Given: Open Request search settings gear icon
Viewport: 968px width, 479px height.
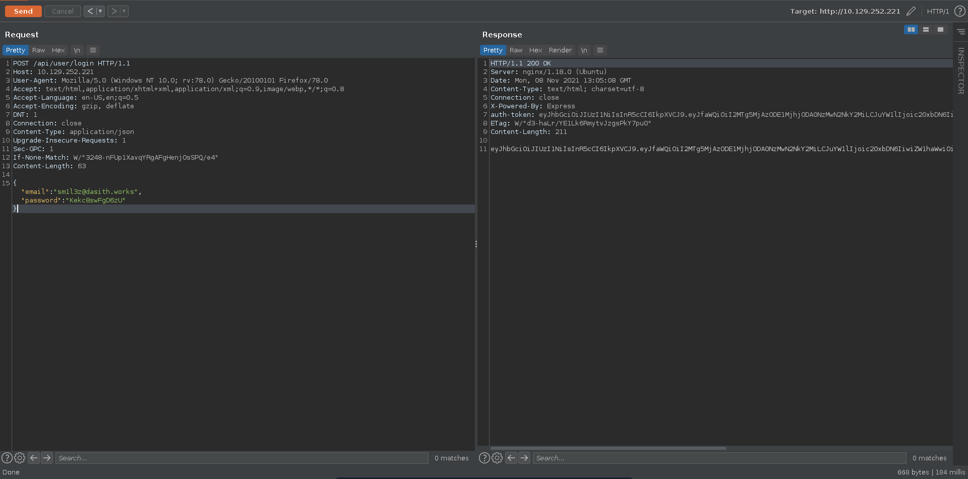Looking at the screenshot, I should point(20,458).
